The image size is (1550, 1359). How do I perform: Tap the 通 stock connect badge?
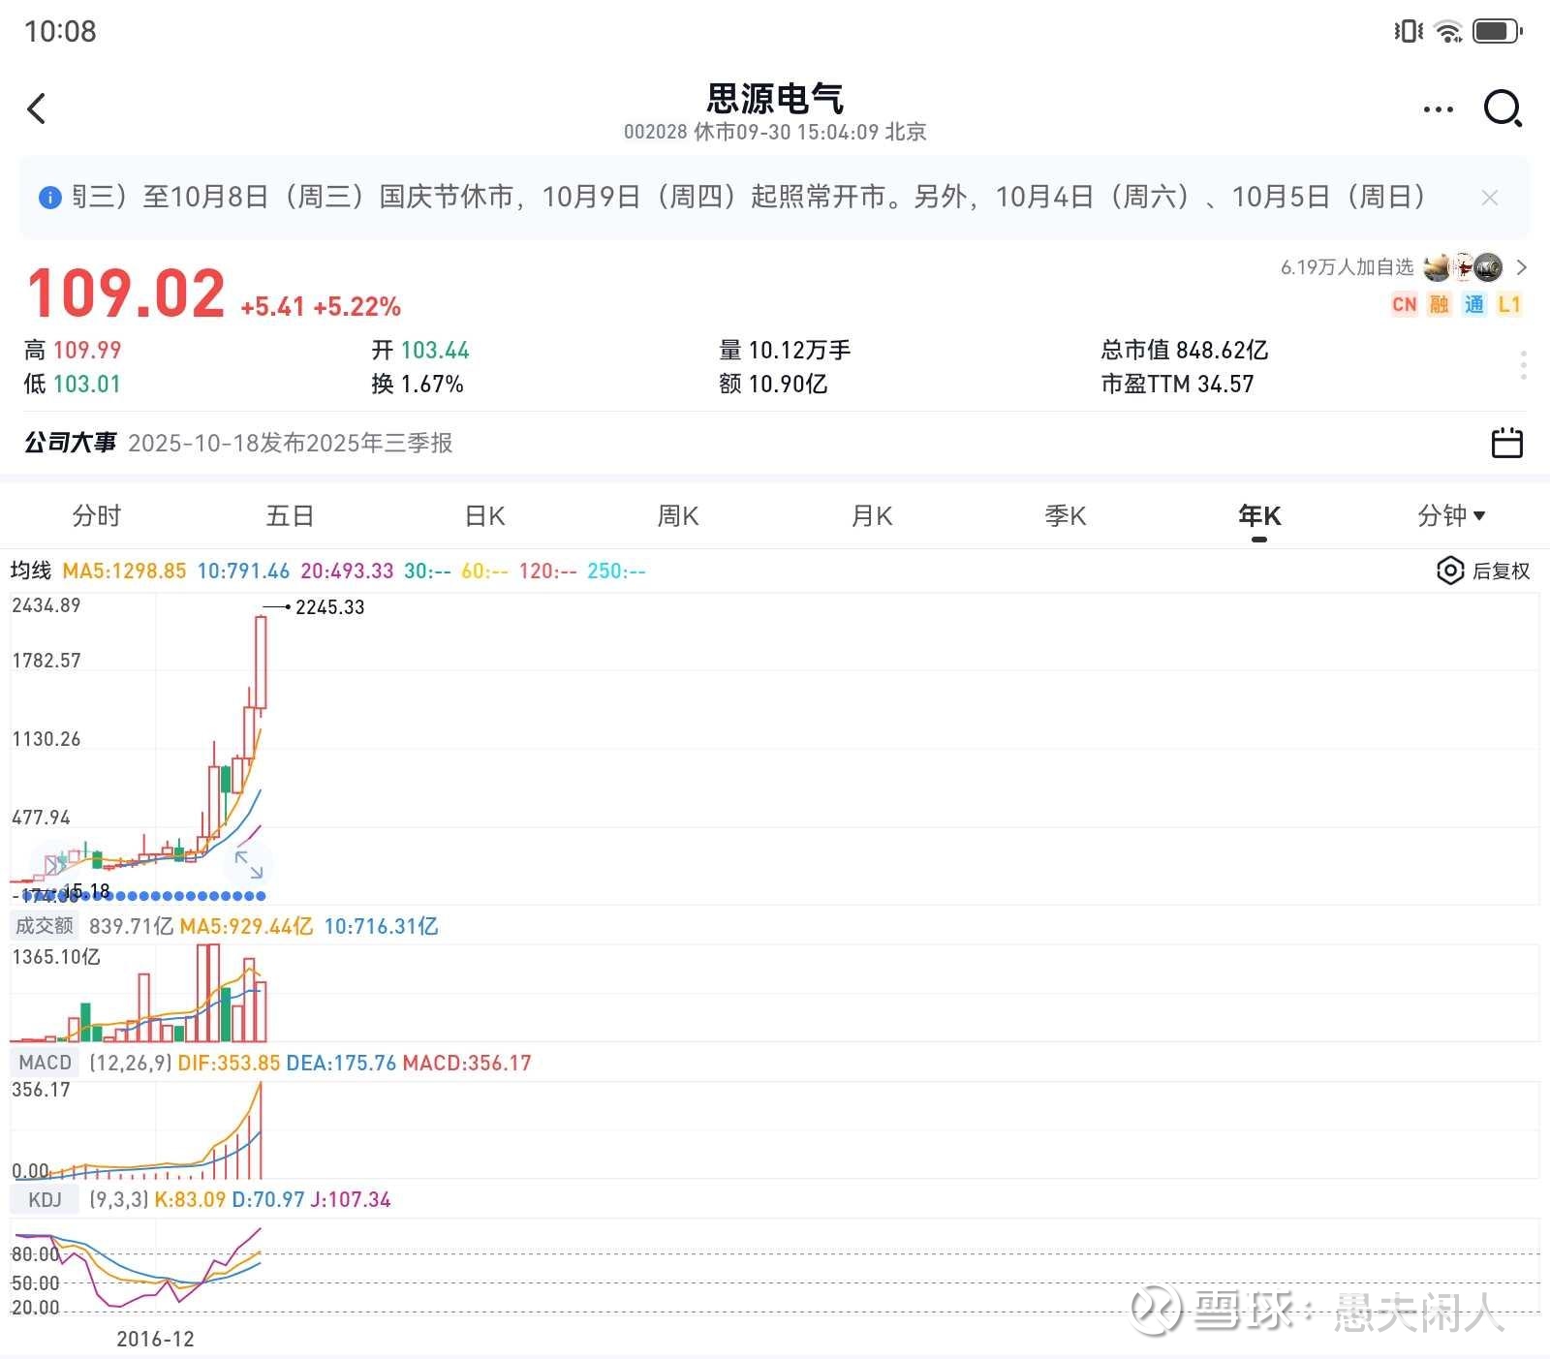point(1473,304)
